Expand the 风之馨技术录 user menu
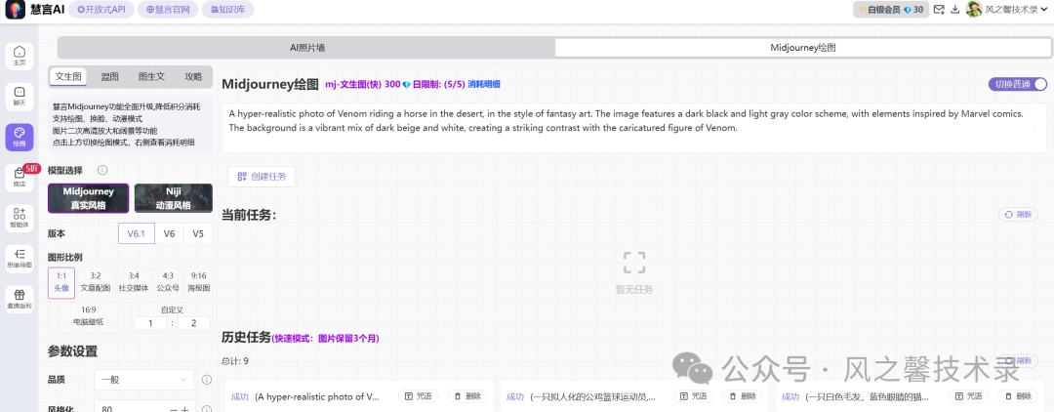The height and width of the screenshot is (412, 1054). click(1015, 10)
